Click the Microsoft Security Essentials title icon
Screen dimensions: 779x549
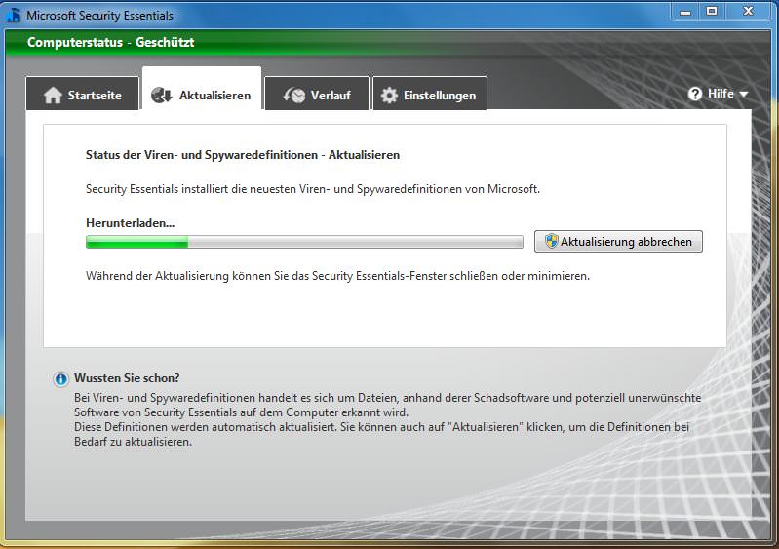pyautogui.click(x=14, y=15)
